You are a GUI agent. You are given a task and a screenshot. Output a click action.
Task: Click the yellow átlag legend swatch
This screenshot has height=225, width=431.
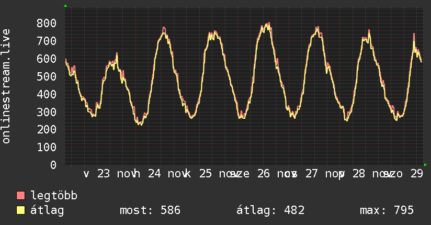pyautogui.click(x=21, y=211)
